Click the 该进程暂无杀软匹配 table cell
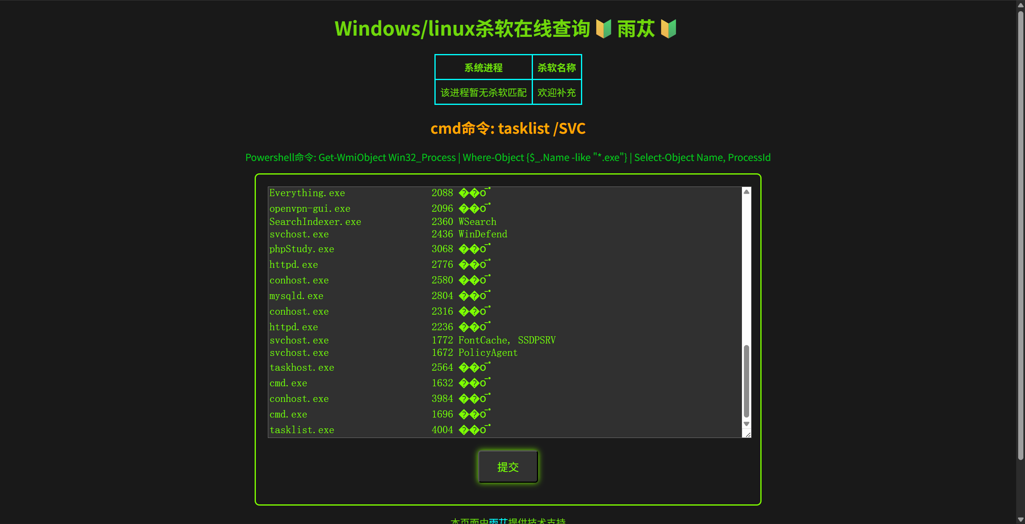The width and height of the screenshot is (1025, 524). 483,92
